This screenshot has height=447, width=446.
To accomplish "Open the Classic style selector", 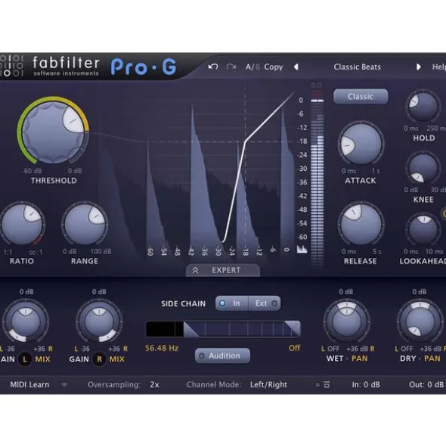I will coord(361,97).
